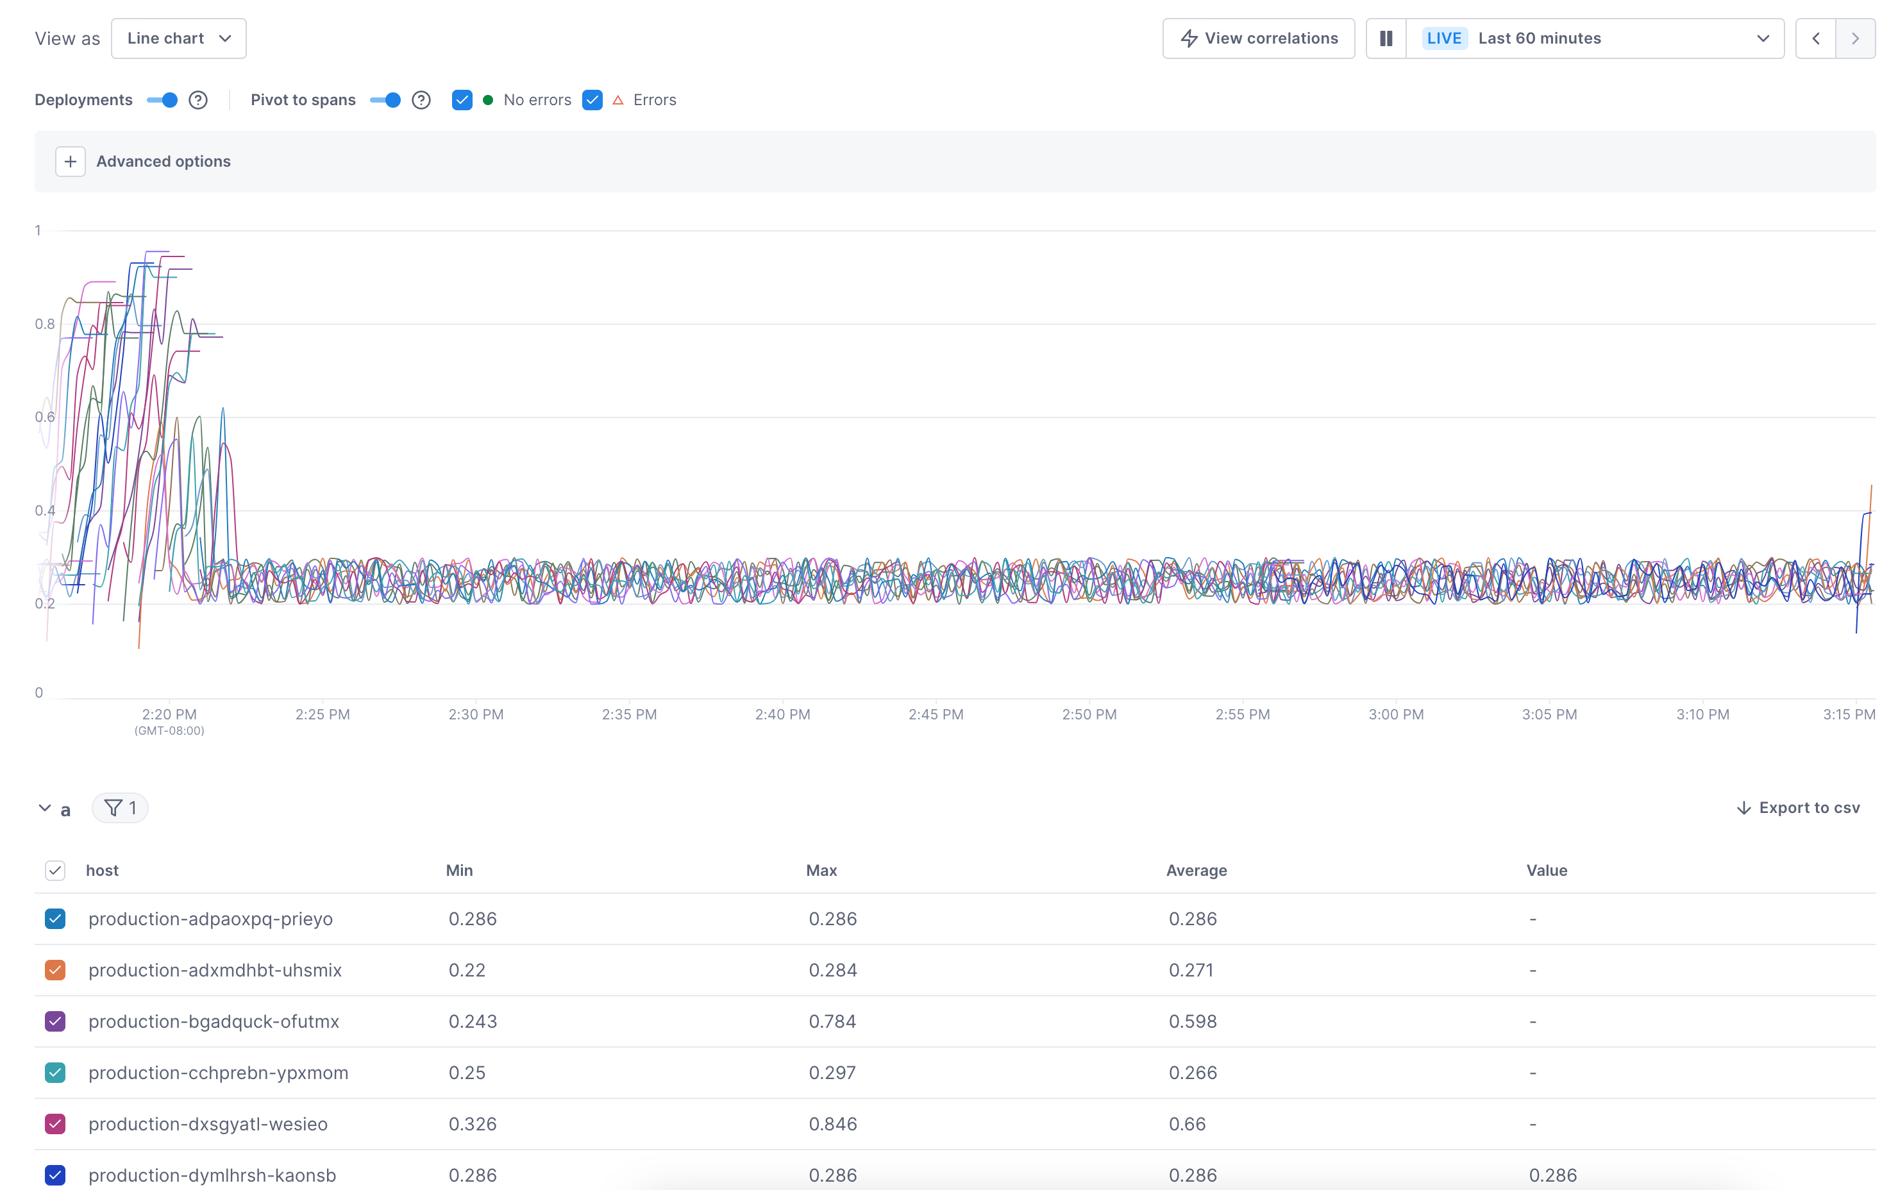Click the pause live updates icon
Image resolution: width=1898 pixels, height=1190 pixels.
tap(1386, 38)
